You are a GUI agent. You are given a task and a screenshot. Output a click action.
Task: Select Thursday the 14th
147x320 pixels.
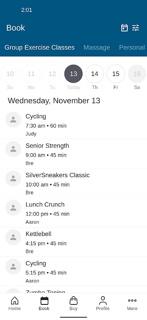click(x=94, y=74)
